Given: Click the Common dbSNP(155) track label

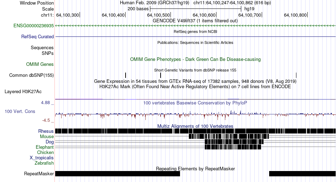Looking at the screenshot, I should click(x=31, y=75).
